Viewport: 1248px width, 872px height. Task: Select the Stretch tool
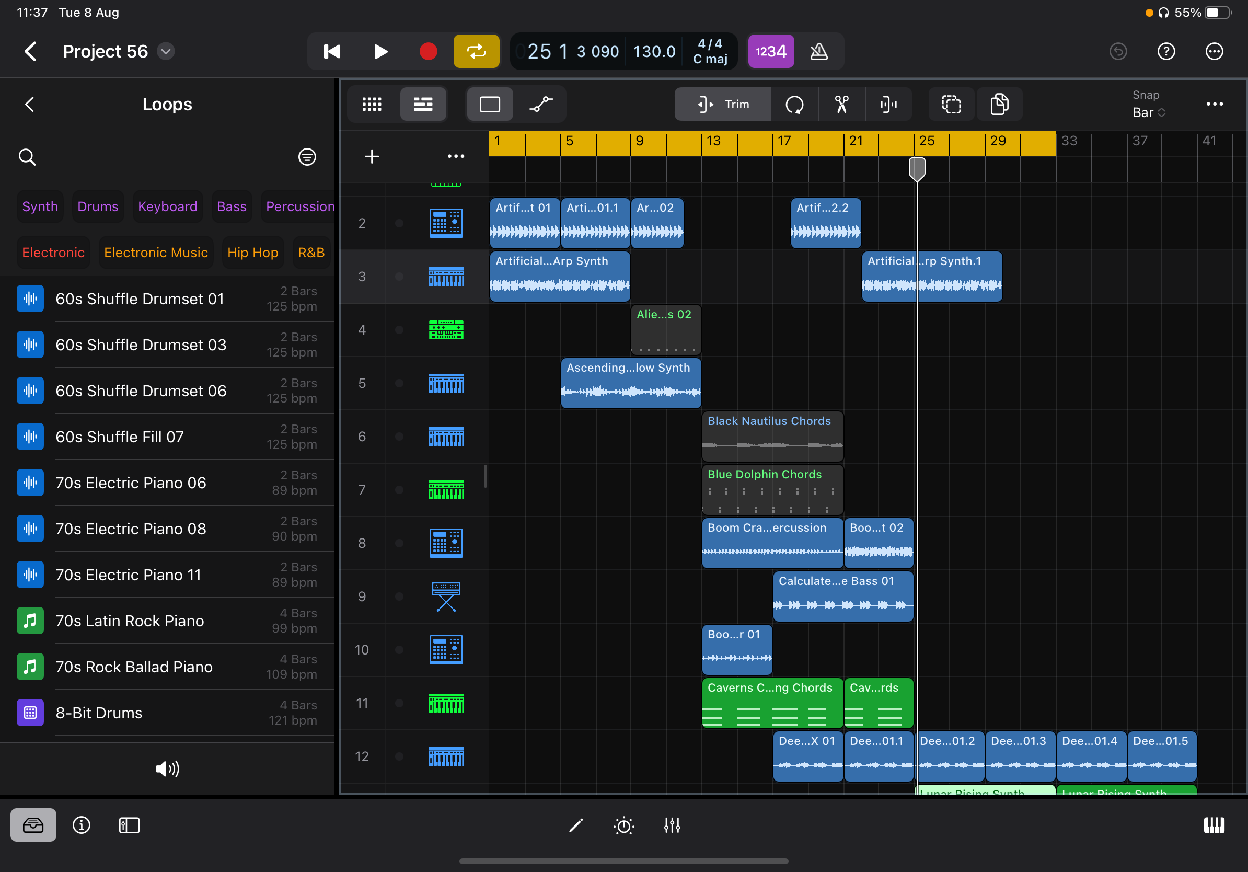coord(889,105)
